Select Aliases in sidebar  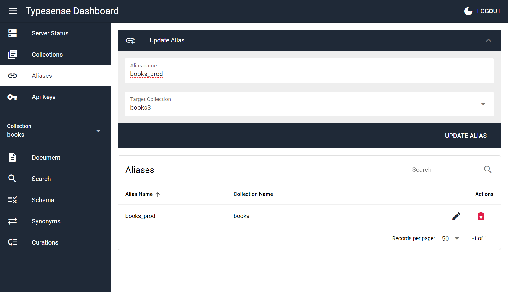click(x=55, y=76)
